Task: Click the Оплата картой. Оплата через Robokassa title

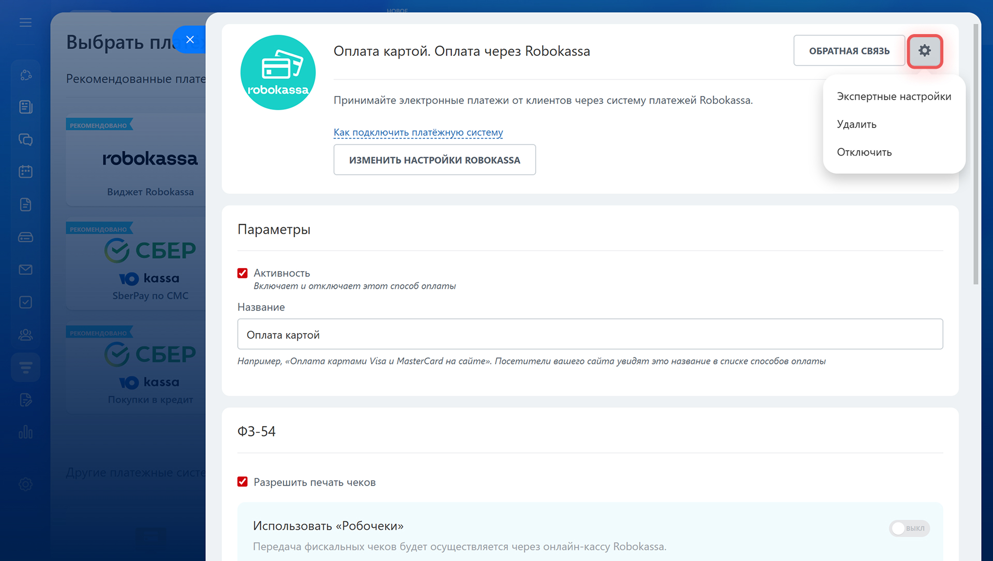Action: [462, 51]
